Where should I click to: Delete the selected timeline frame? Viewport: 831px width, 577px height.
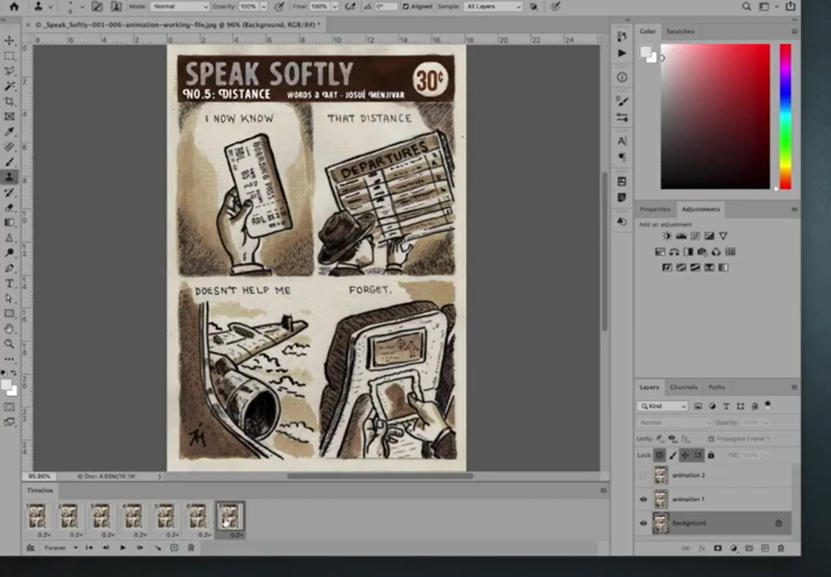(191, 548)
